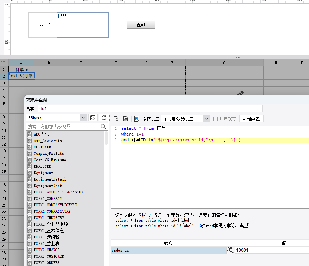Click the refresh table list icon
The width and height of the screenshot is (309, 266).
(x=104, y=118)
